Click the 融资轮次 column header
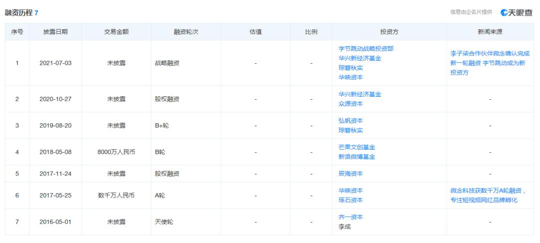Screen dimensions: 540x243 [186, 32]
